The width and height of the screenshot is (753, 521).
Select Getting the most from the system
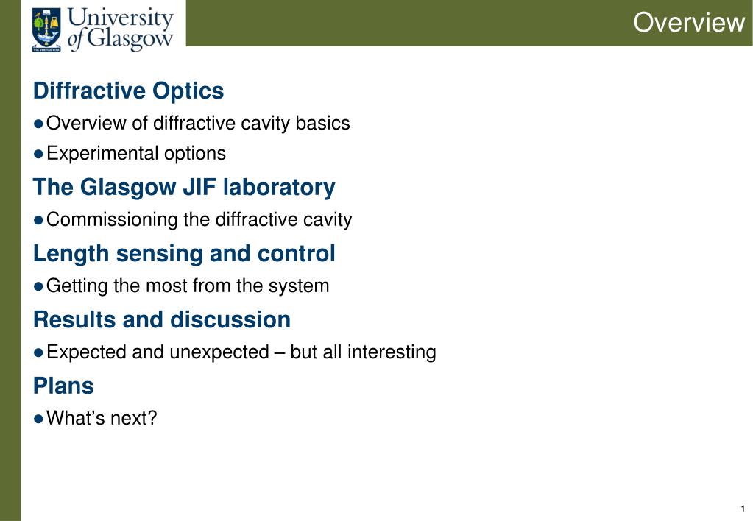point(188,286)
